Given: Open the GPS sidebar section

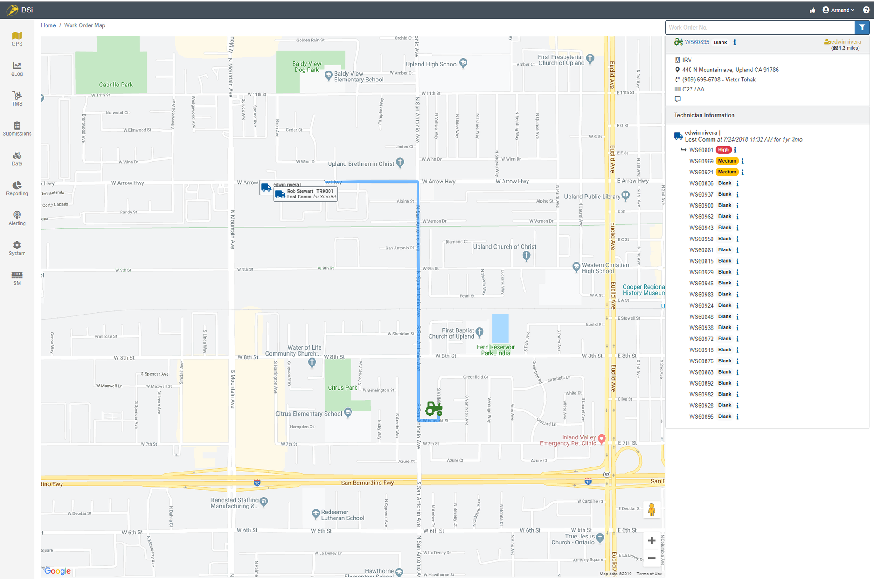Looking at the screenshot, I should pyautogui.click(x=17, y=39).
